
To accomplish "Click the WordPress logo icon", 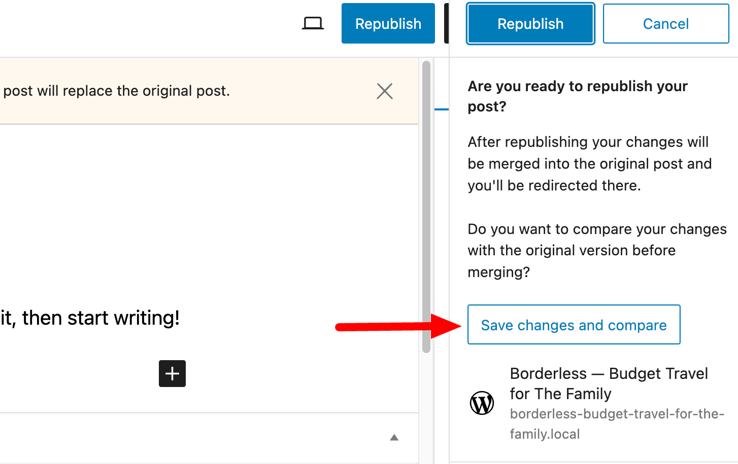I will coord(482,403).
